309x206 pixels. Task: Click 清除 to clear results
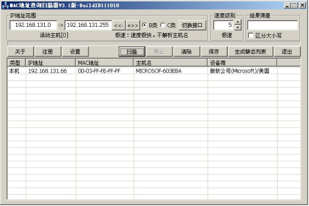point(186,51)
